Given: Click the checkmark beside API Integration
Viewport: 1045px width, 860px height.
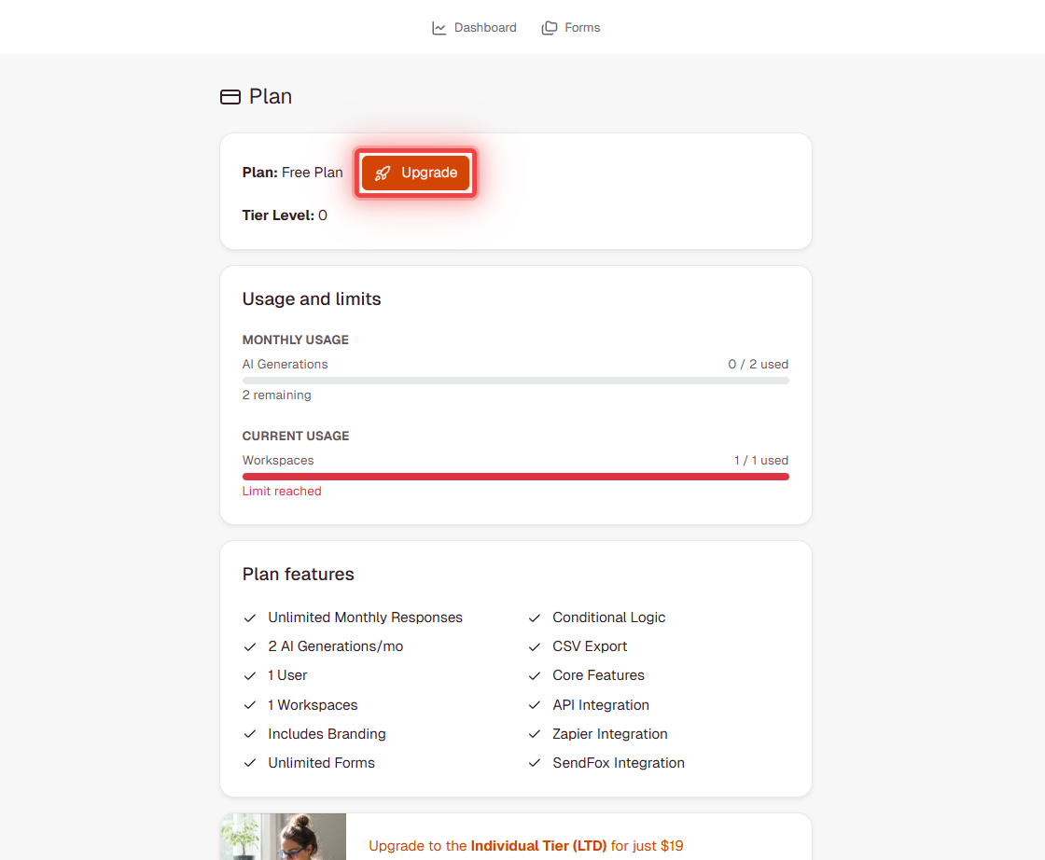Looking at the screenshot, I should point(534,705).
